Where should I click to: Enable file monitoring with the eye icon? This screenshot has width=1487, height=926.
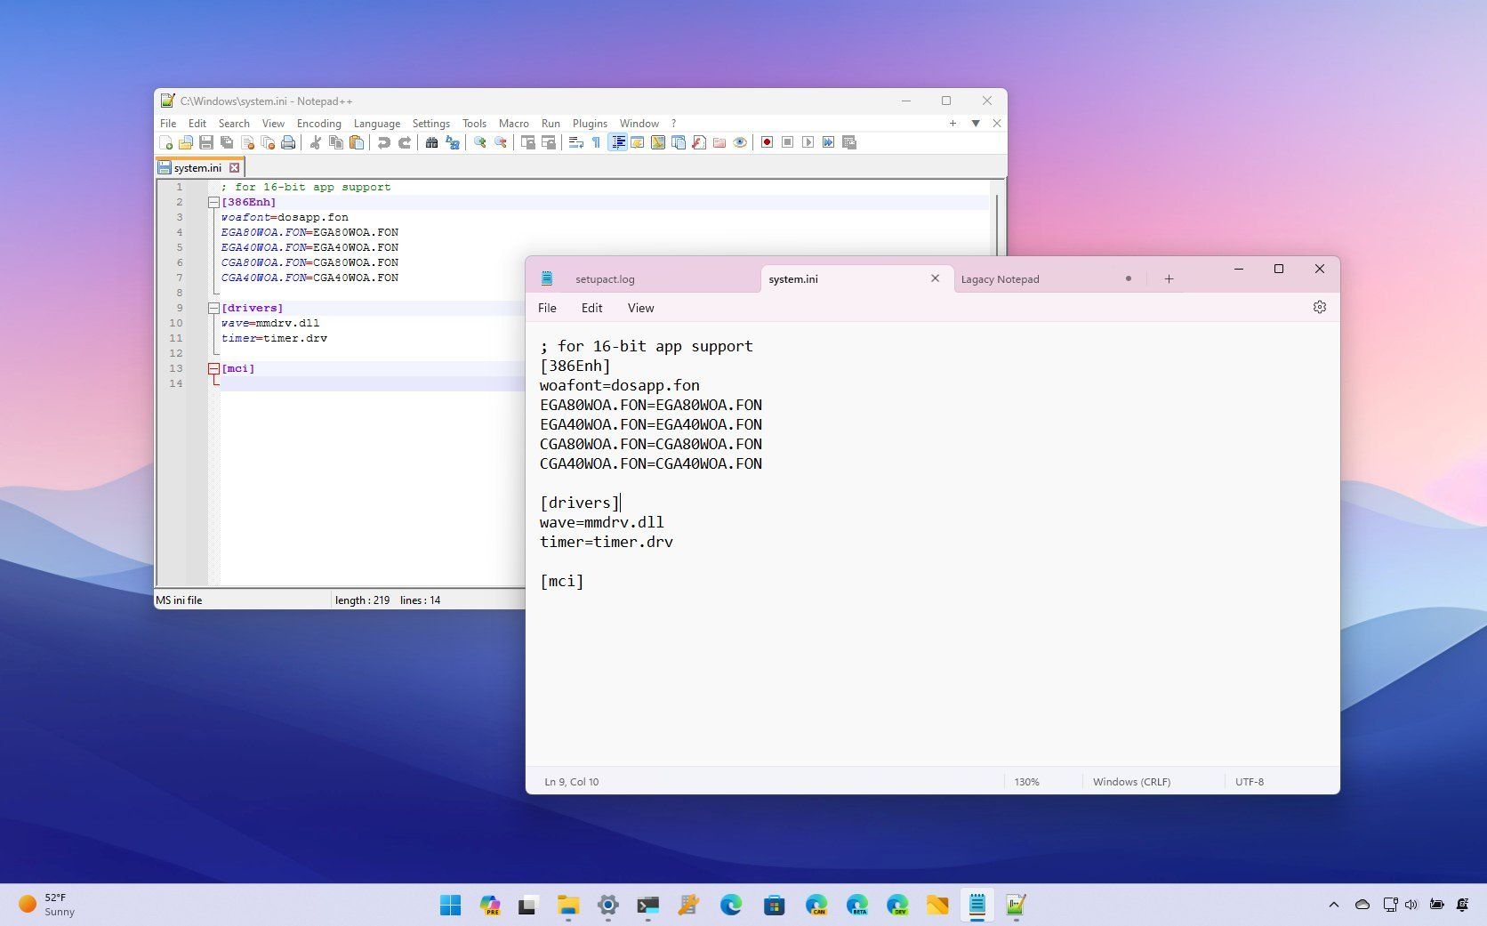740,142
